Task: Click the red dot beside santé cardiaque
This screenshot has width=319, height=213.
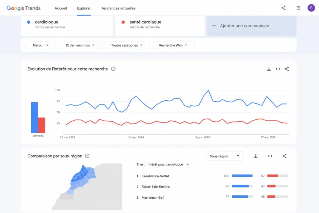Action: point(123,22)
